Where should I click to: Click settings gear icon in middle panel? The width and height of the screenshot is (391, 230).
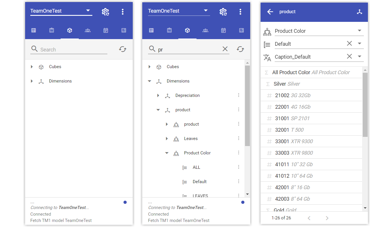(x=223, y=12)
